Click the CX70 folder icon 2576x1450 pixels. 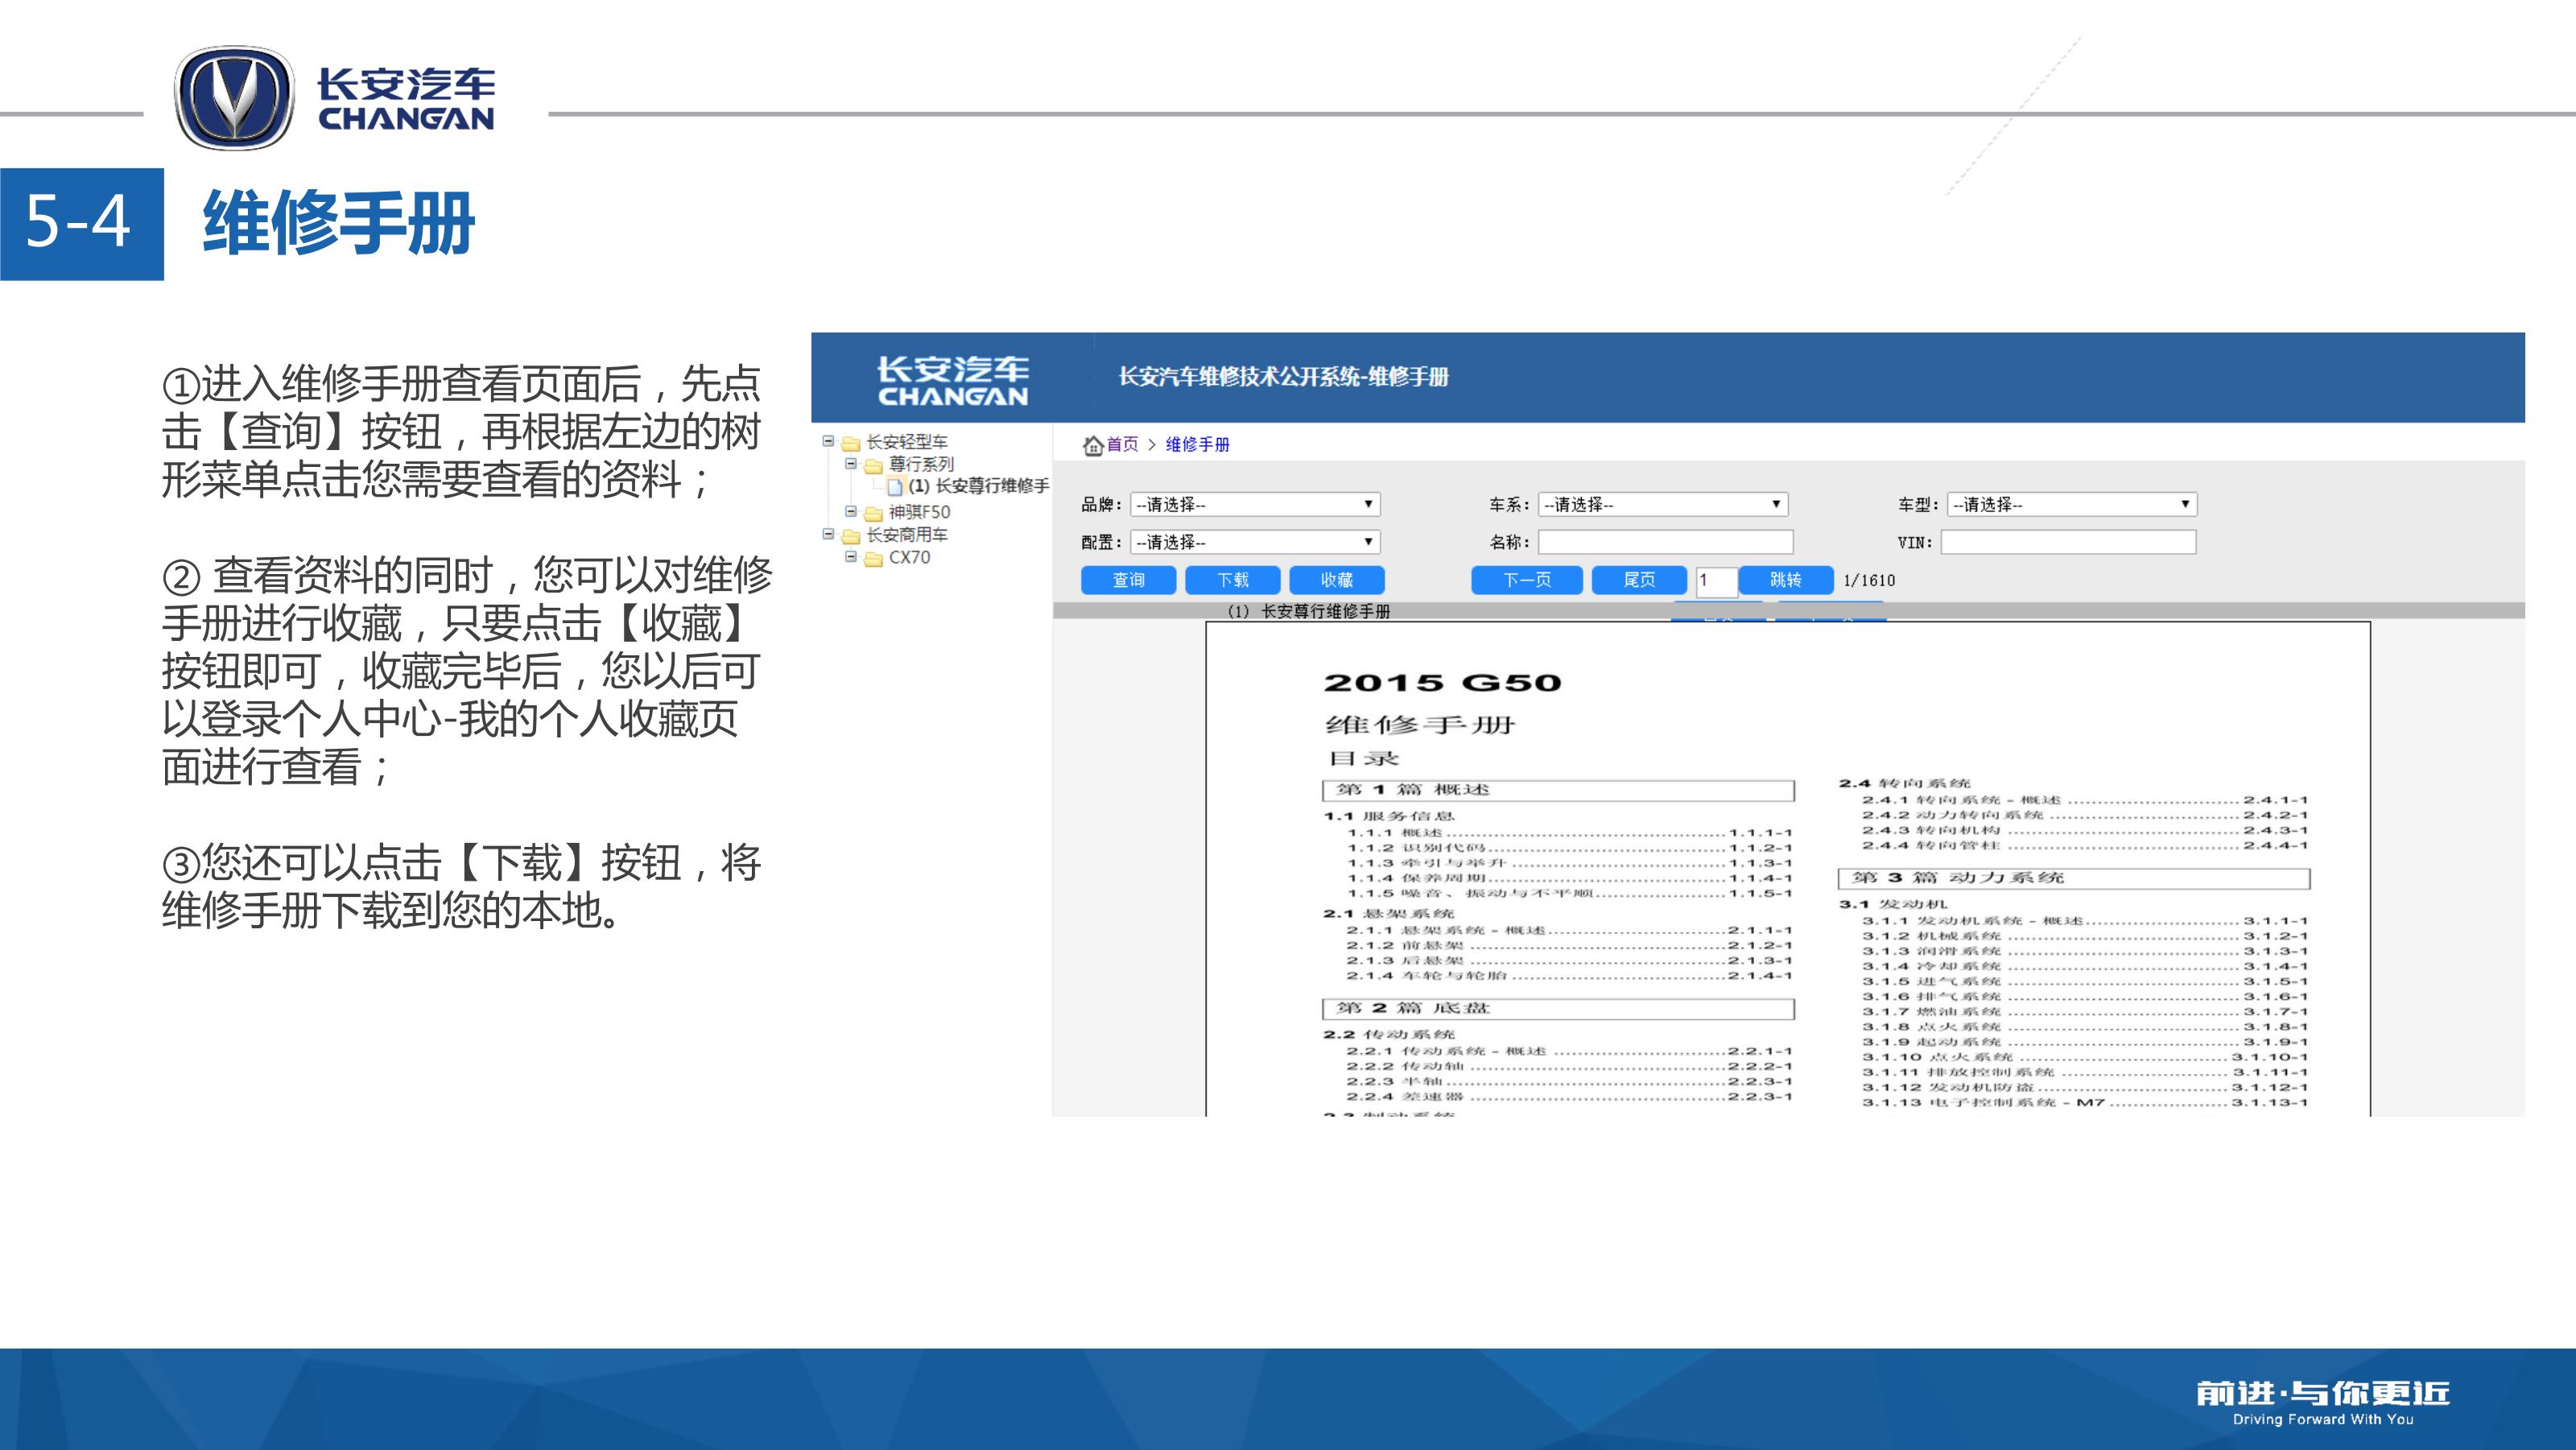[874, 559]
